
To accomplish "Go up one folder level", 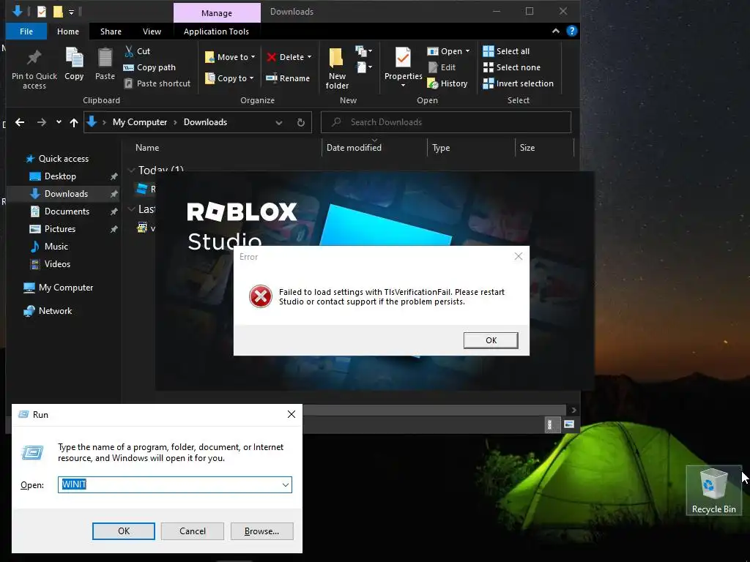I will click(x=74, y=123).
